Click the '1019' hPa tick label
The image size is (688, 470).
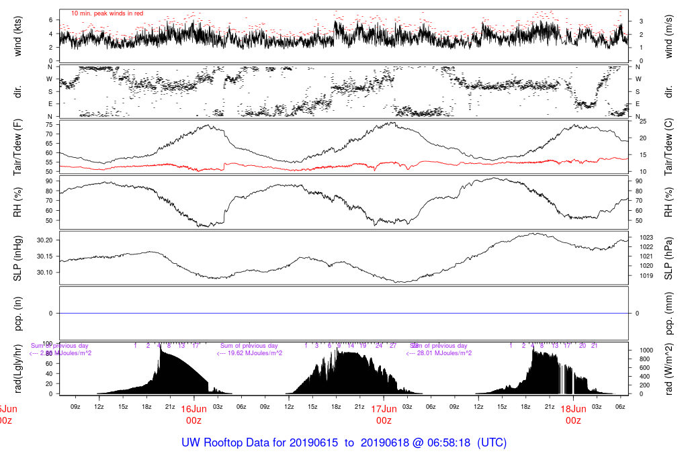[x=646, y=276]
